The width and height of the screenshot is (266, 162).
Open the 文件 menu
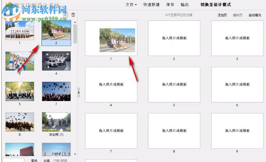[x=131, y=5]
